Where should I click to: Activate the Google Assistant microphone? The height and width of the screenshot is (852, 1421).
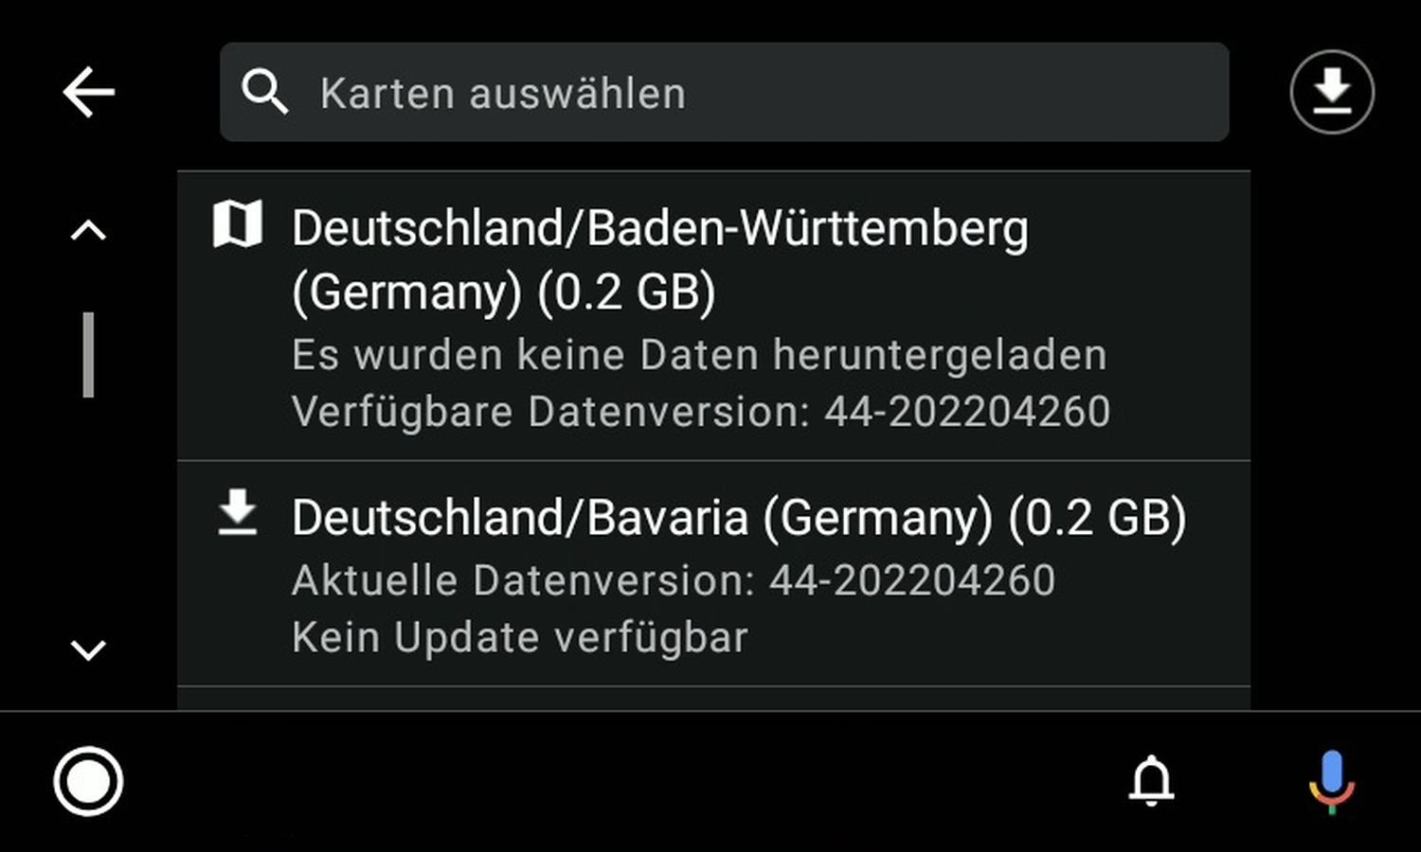1332,782
